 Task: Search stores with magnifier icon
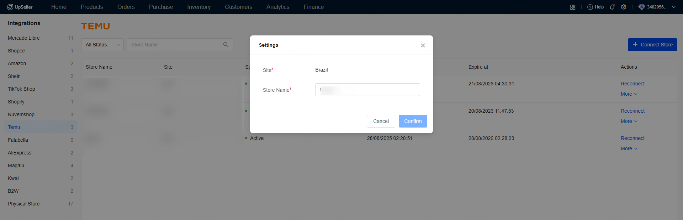pyautogui.click(x=226, y=45)
